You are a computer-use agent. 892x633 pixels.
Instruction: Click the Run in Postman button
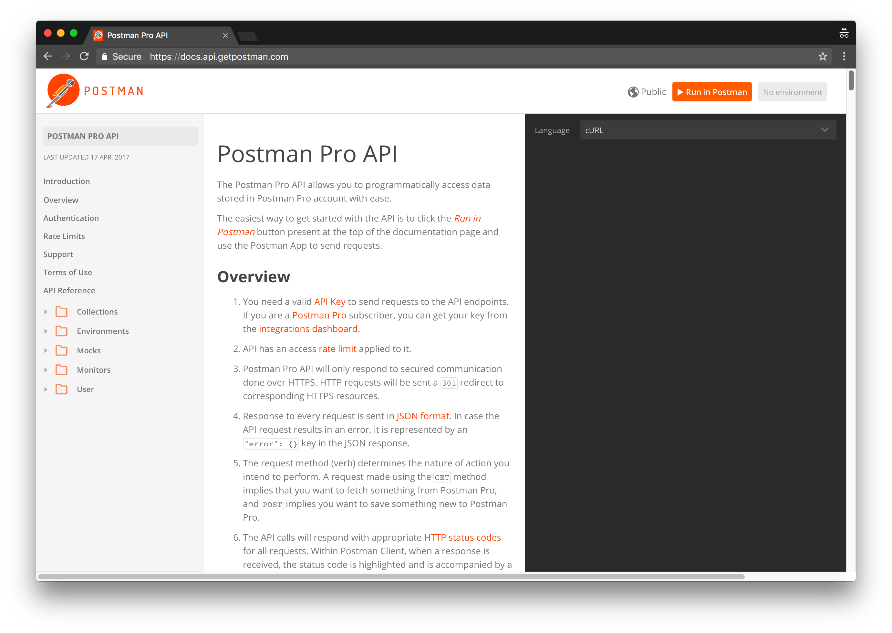point(711,92)
